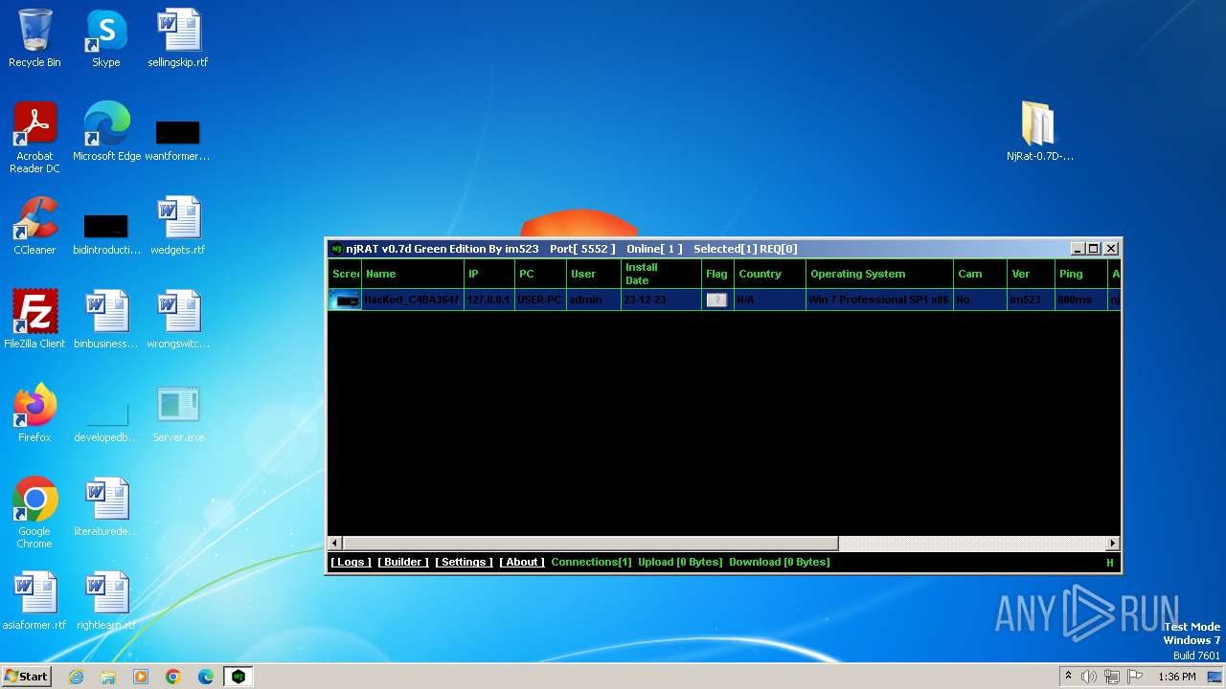Select the wantformer desktop file
Viewport: 1226px width, 689px height.
(x=178, y=139)
